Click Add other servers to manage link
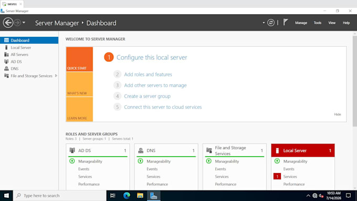Viewport: 357px width, 201px height. click(155, 85)
